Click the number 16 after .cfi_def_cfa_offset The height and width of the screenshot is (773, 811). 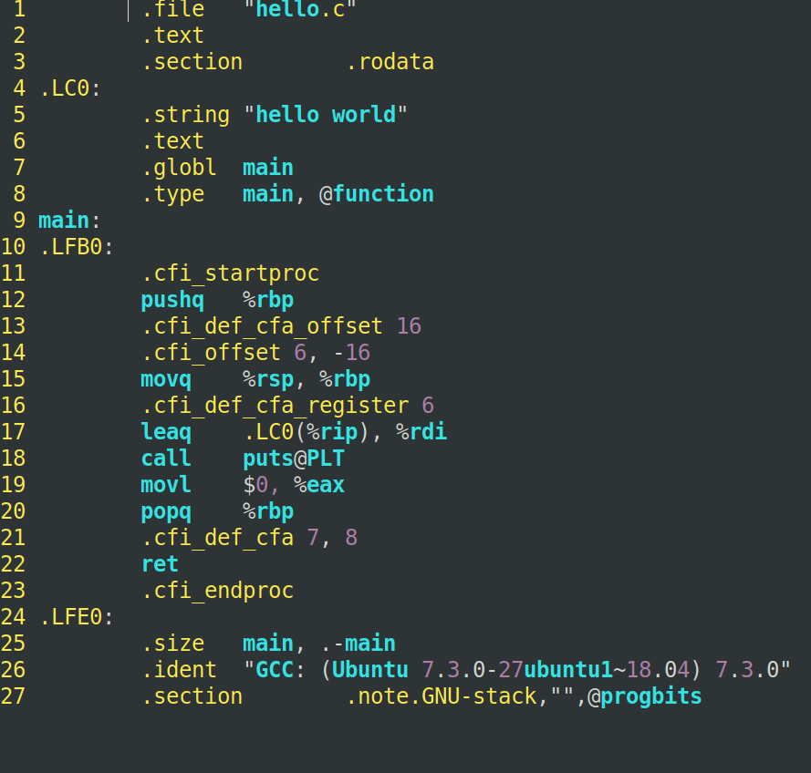click(x=409, y=326)
